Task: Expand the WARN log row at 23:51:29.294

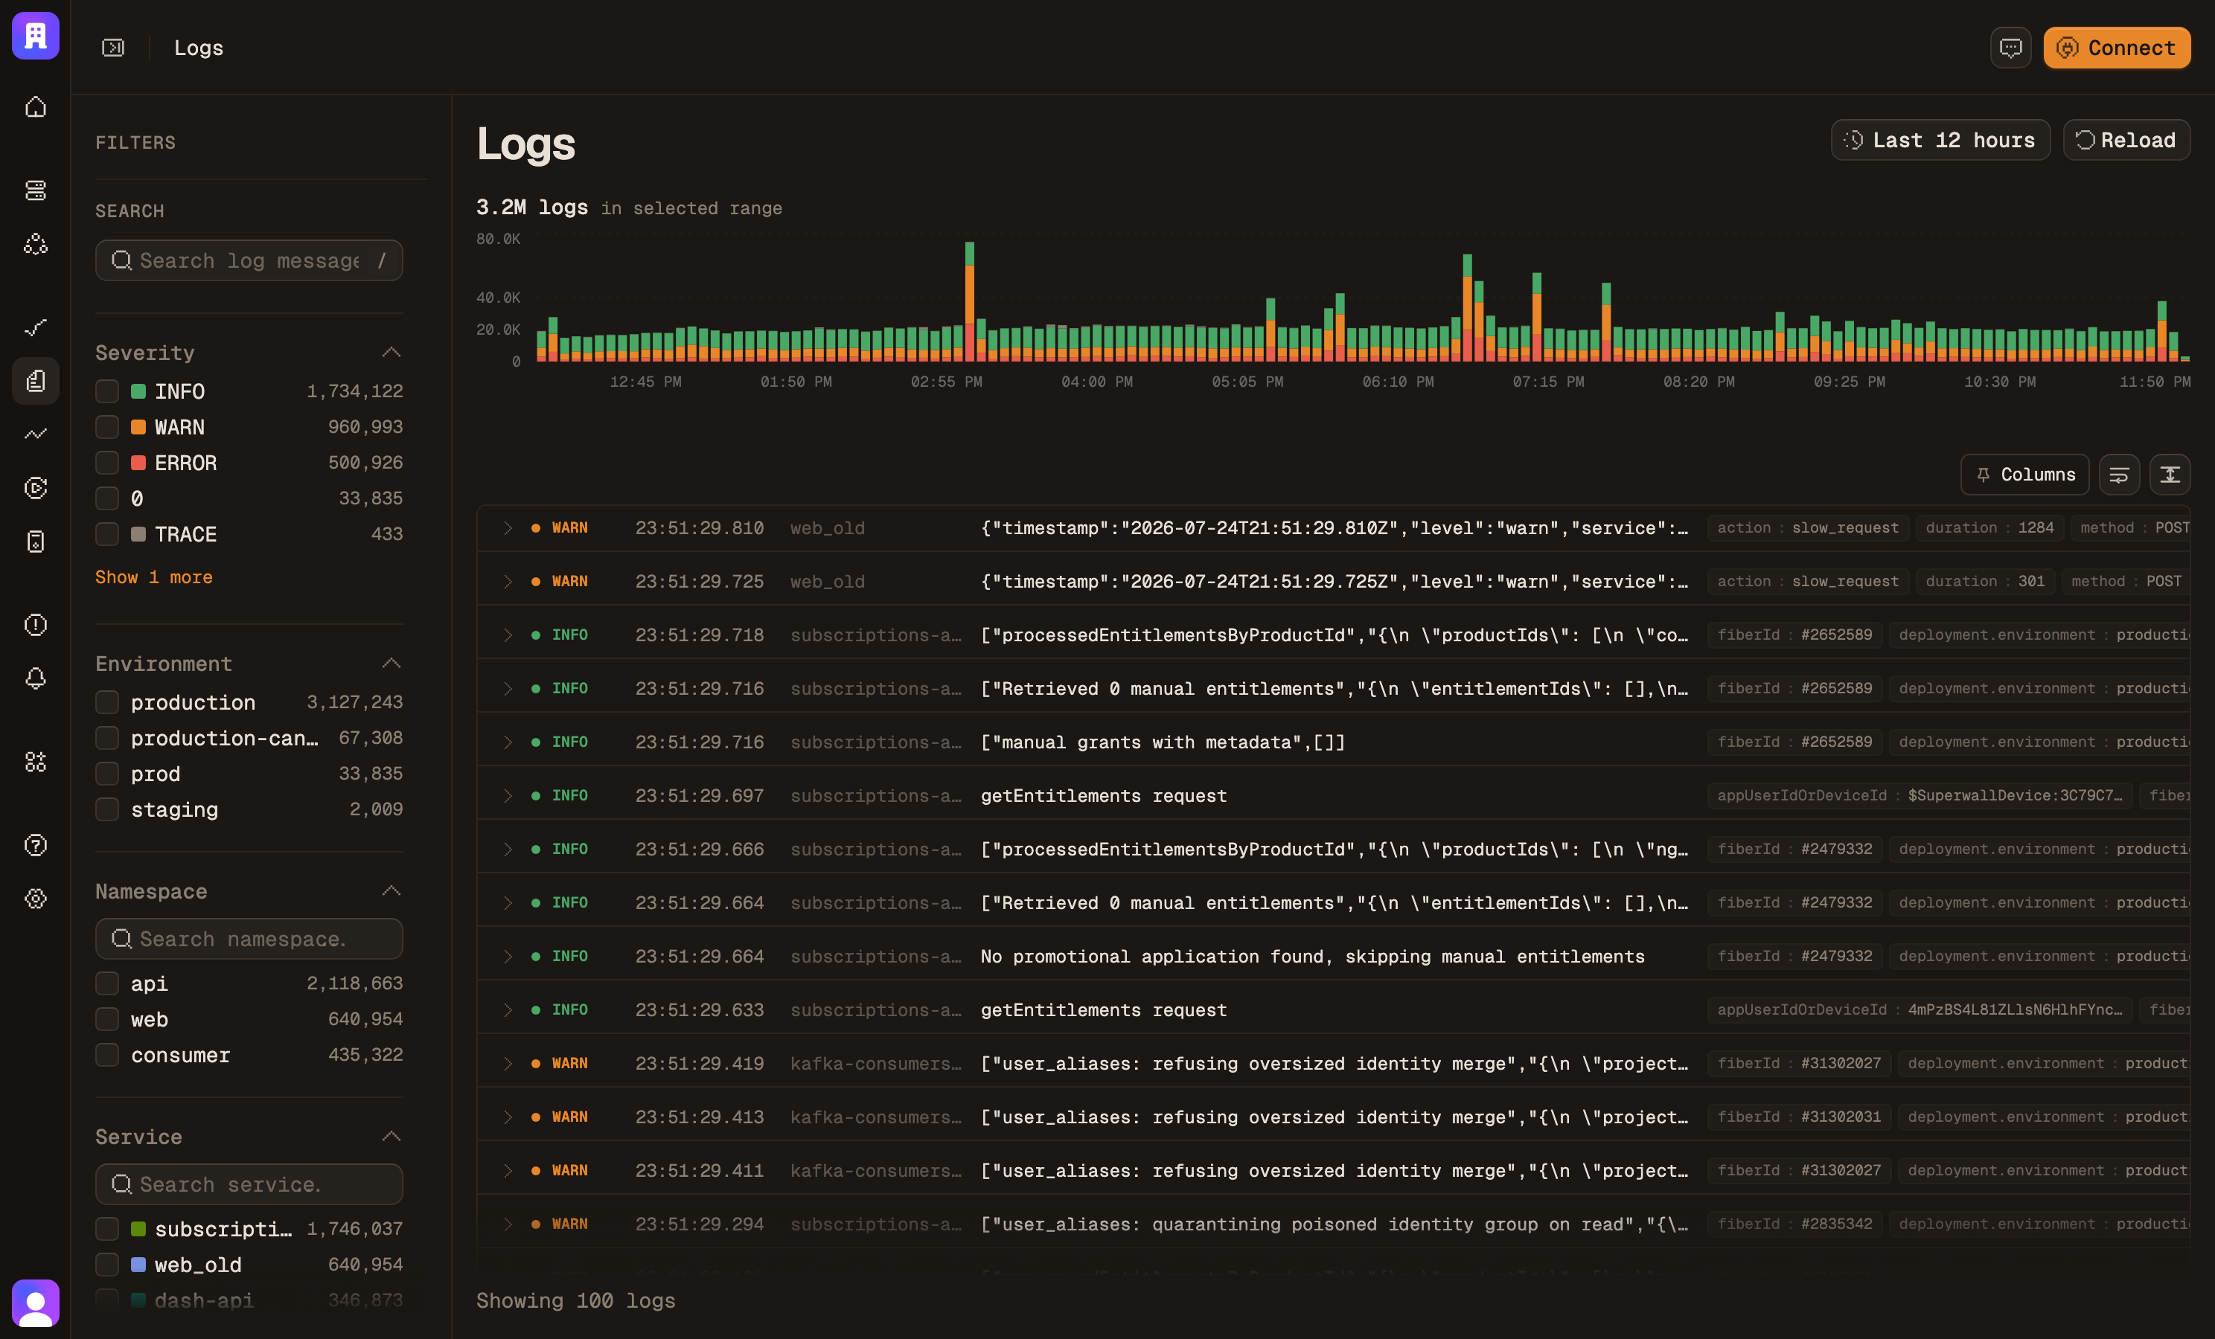Action: [508, 1224]
